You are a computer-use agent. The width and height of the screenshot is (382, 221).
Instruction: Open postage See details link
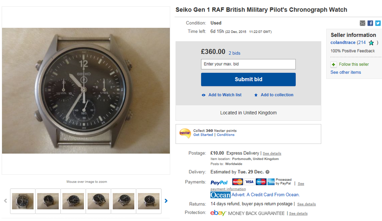(272, 154)
